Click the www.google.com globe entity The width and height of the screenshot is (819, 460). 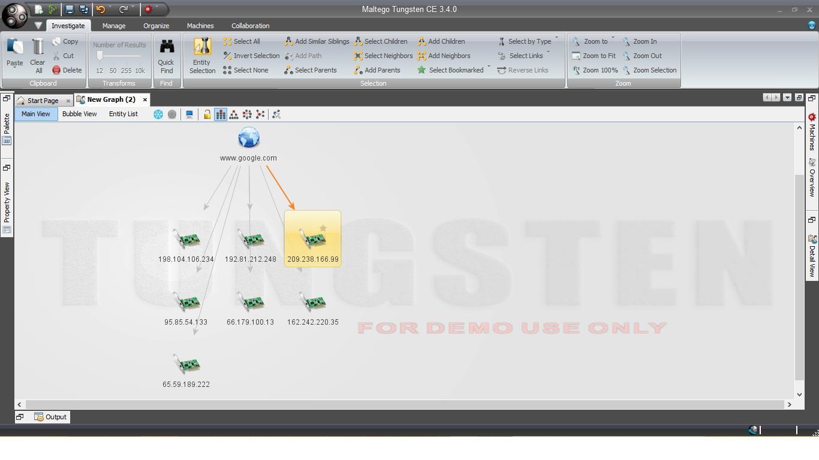248,138
